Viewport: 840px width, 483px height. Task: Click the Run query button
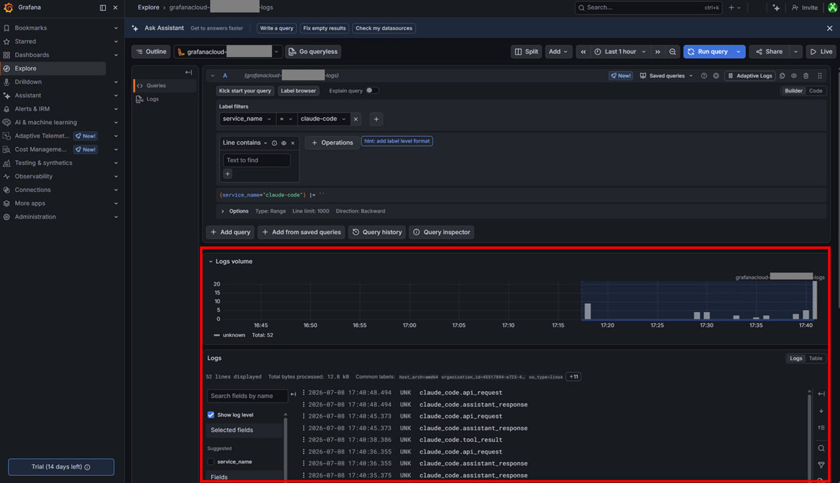708,52
